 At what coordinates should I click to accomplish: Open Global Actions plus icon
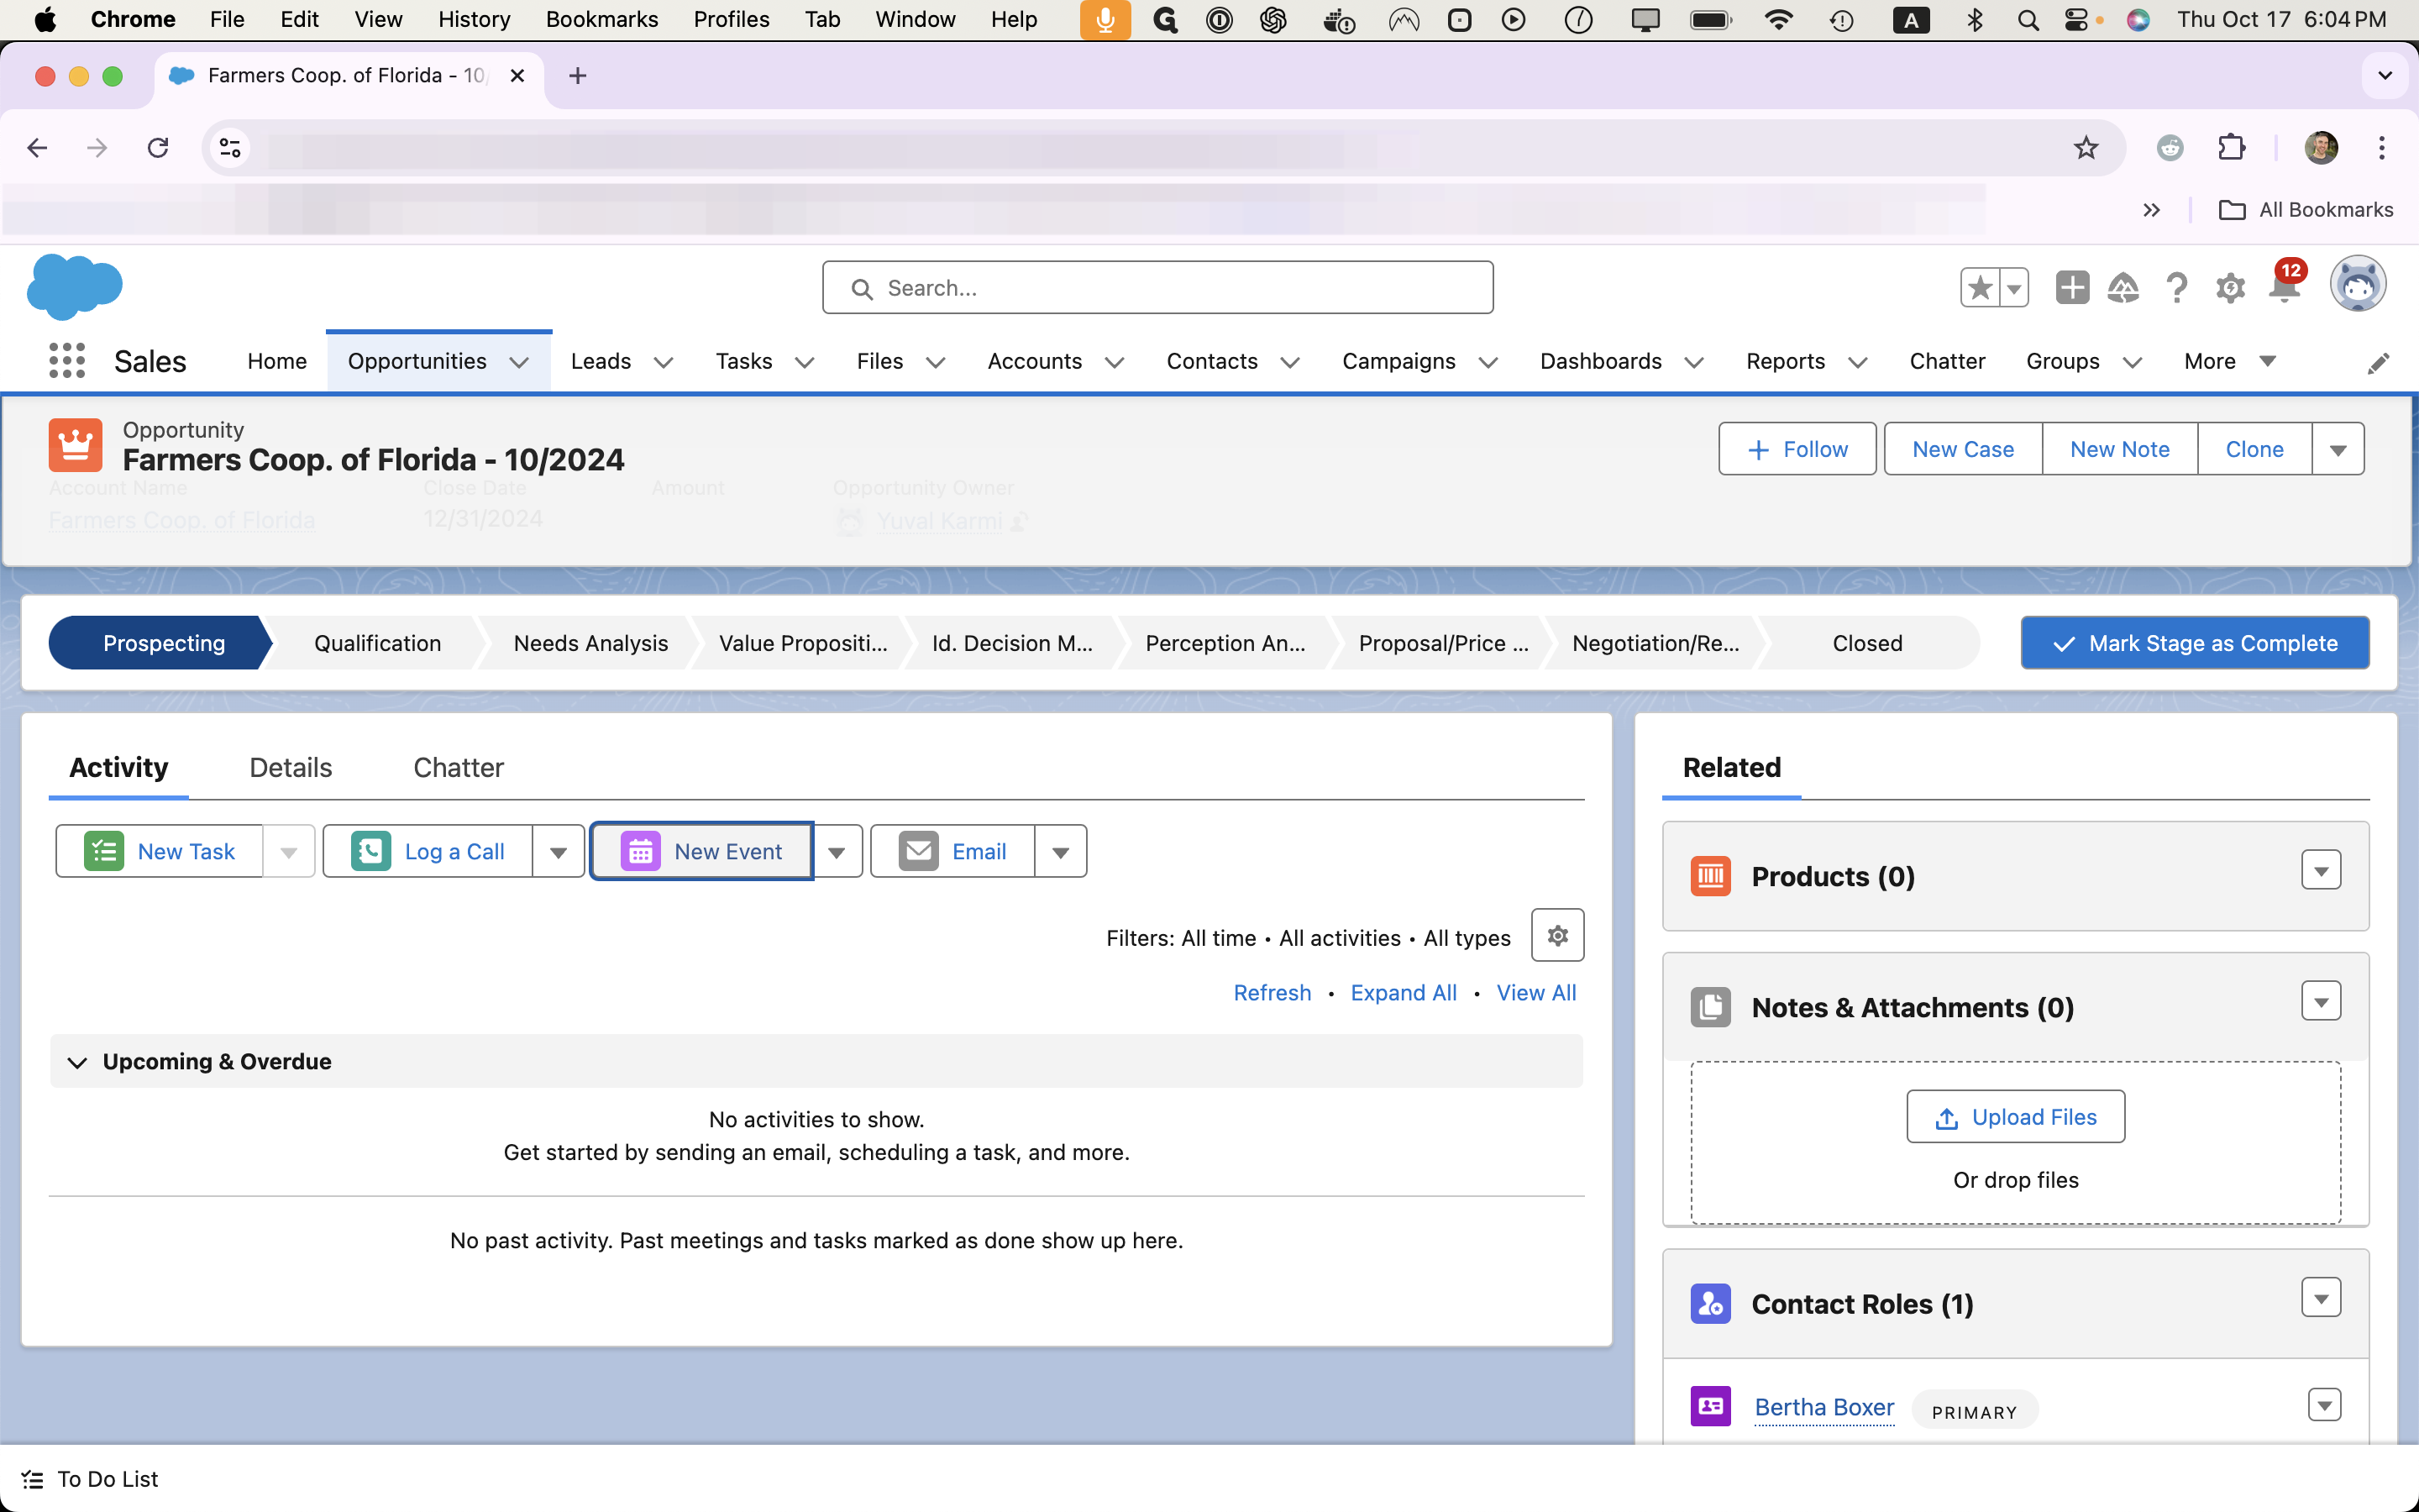(x=2072, y=288)
